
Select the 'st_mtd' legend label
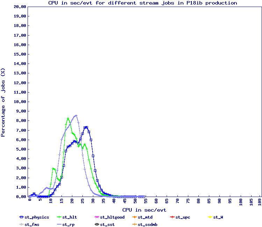145,217
